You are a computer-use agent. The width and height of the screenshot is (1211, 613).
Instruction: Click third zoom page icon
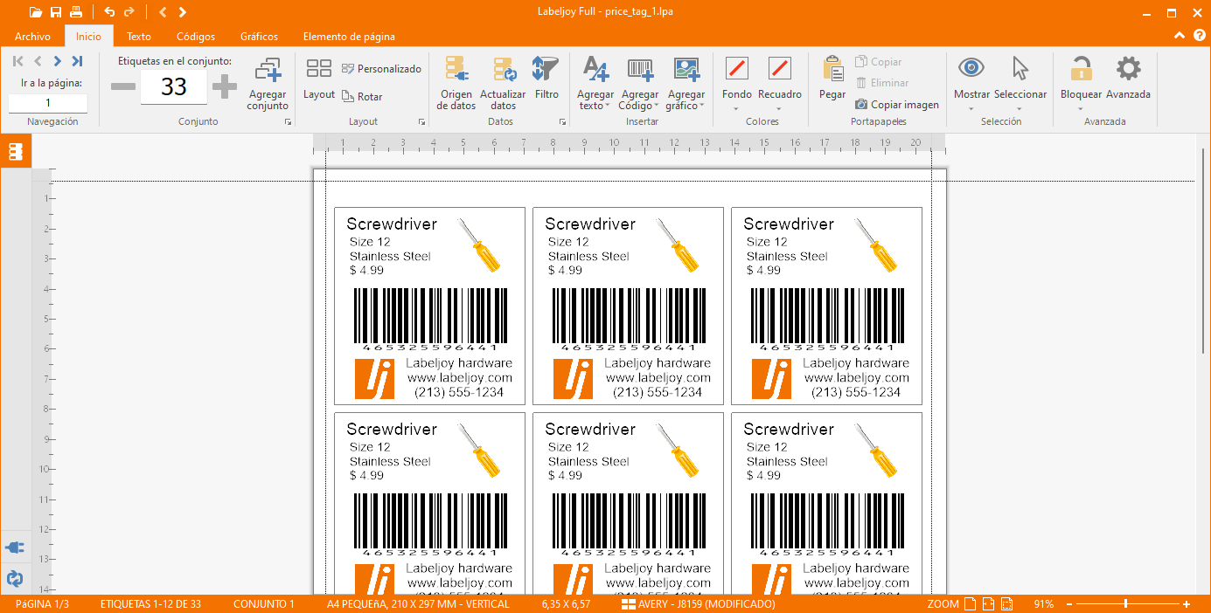click(1006, 604)
